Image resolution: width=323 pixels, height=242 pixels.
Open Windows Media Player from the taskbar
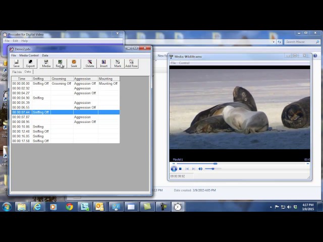[53, 207]
